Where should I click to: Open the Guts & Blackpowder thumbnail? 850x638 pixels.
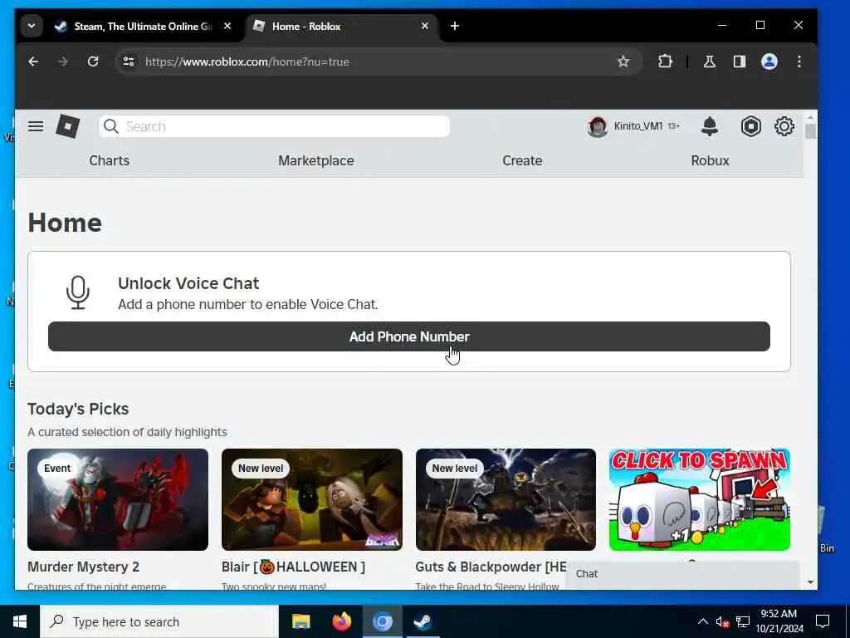click(x=506, y=499)
